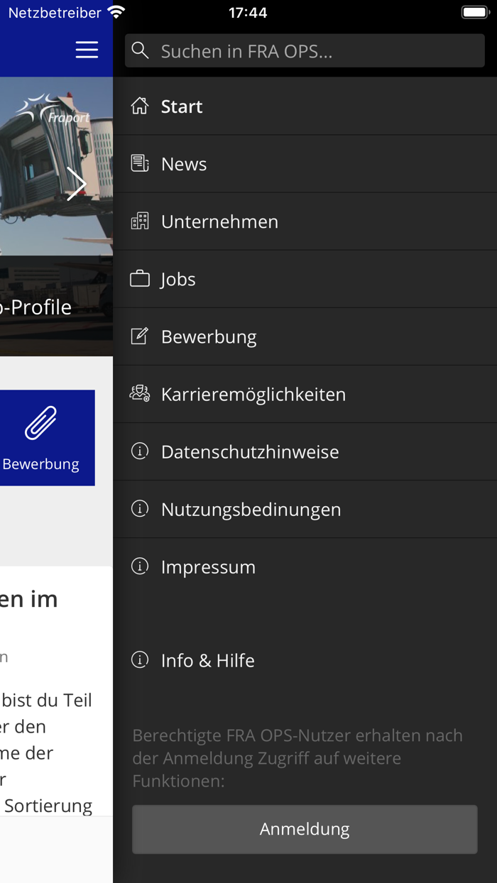Tap the briefcase icon next to Jobs
The width and height of the screenshot is (497, 883).
140,278
